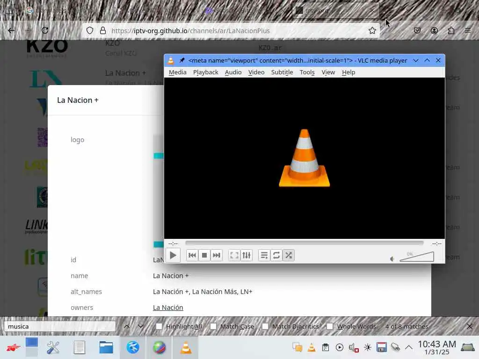Open Firefox account icon

click(434, 30)
